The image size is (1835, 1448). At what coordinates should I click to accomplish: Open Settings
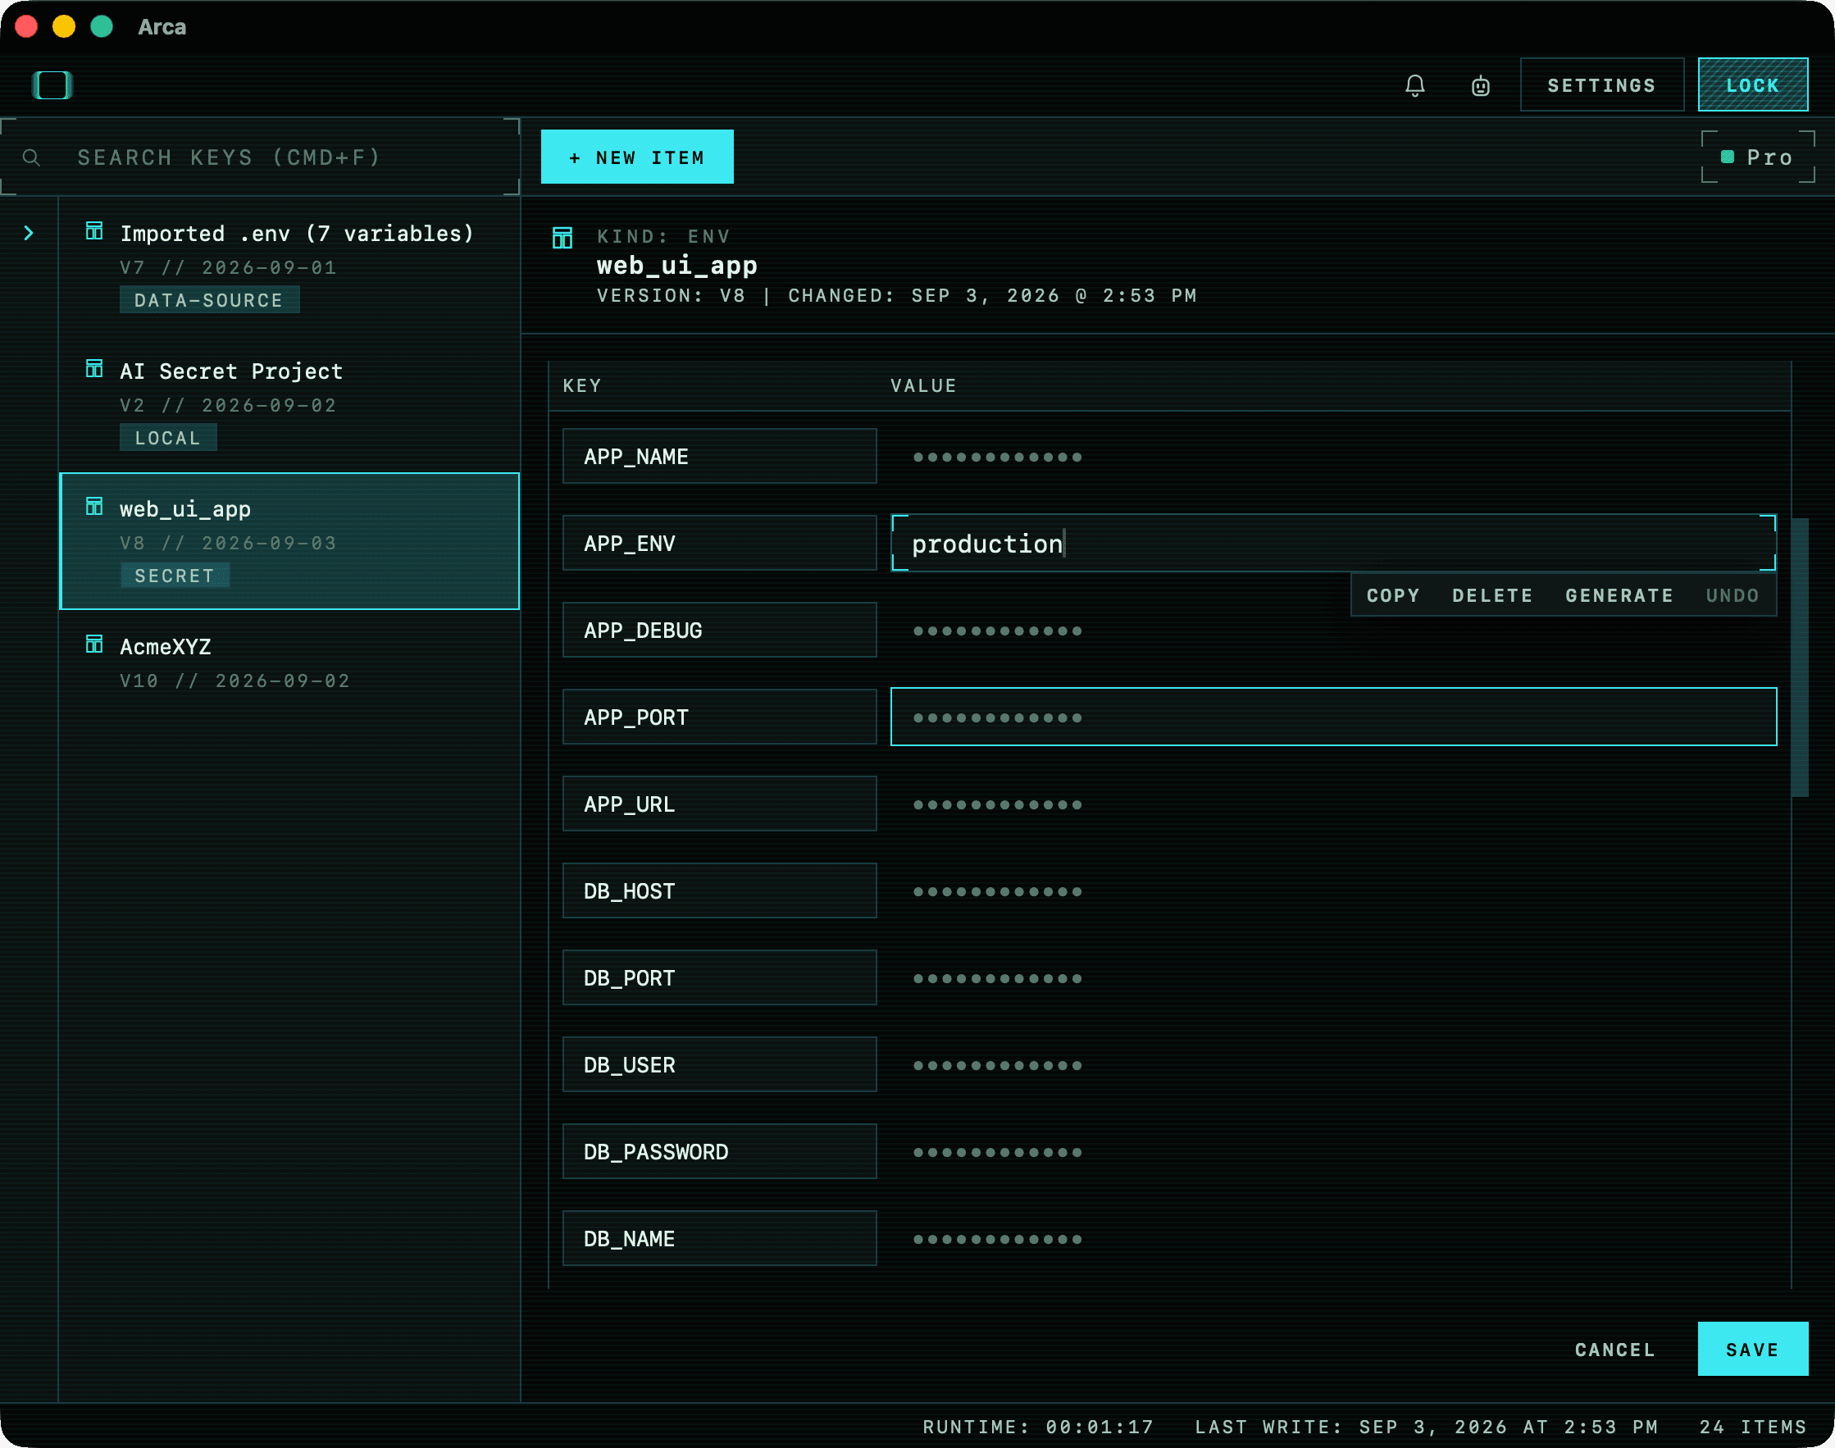(1601, 84)
